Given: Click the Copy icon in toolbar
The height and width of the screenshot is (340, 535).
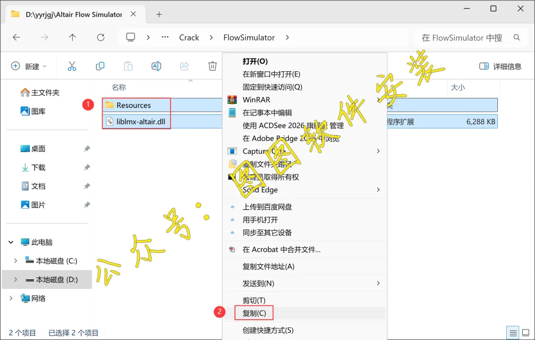Looking at the screenshot, I should pyautogui.click(x=100, y=66).
